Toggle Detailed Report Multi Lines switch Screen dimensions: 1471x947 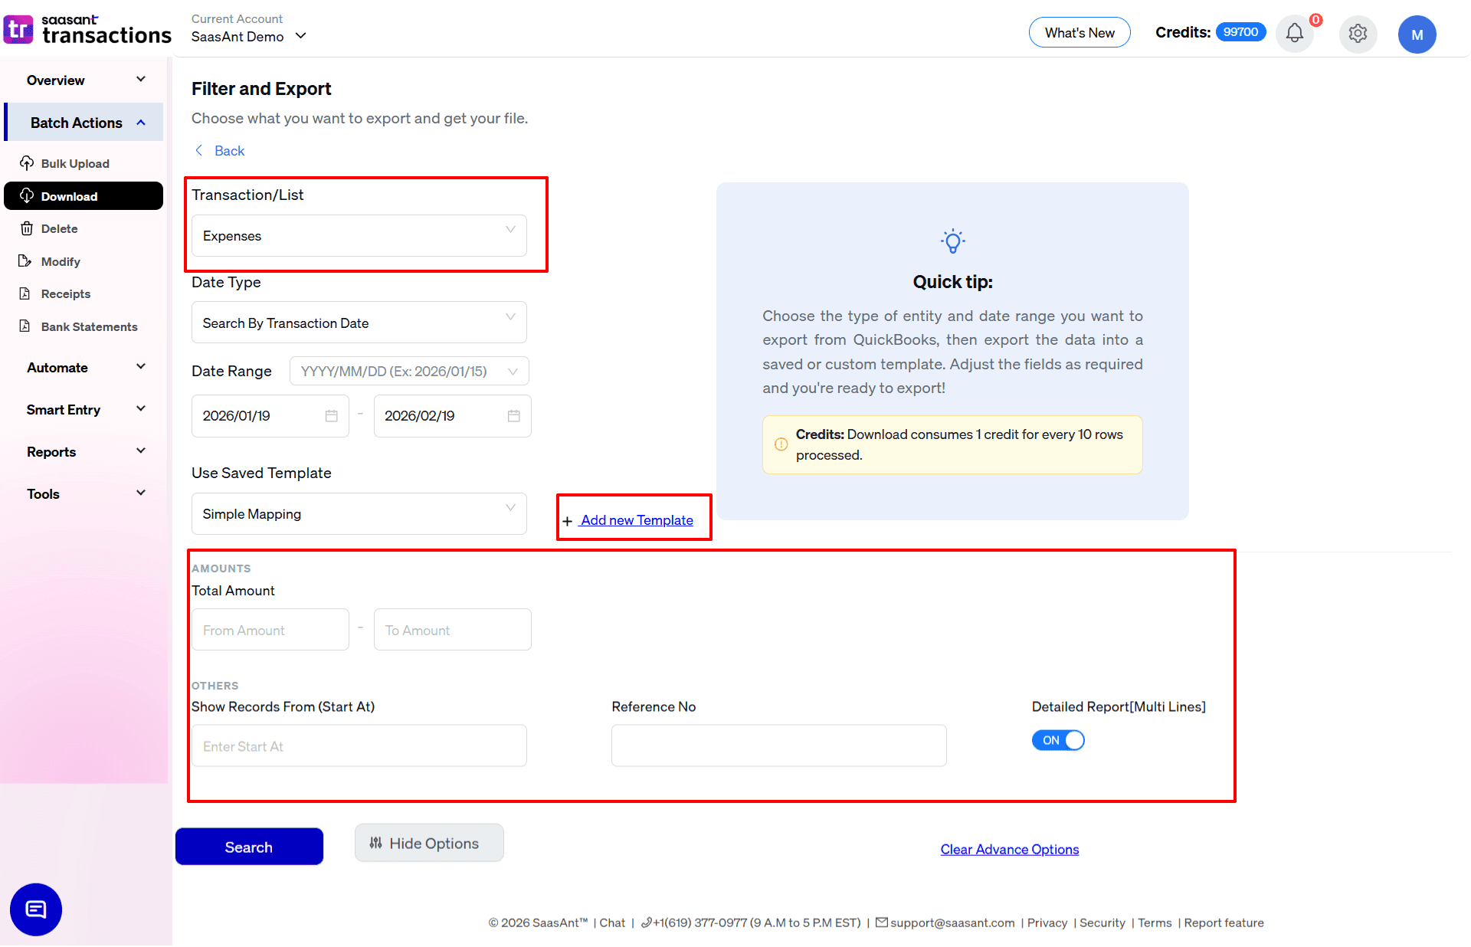(1058, 740)
